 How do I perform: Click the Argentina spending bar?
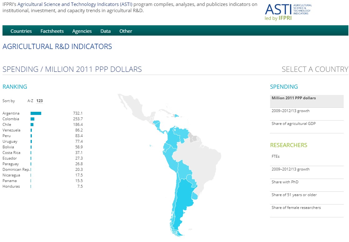coord(36,113)
